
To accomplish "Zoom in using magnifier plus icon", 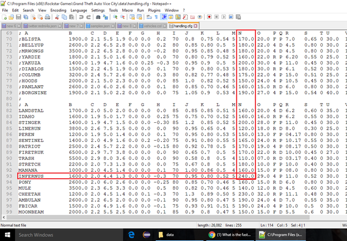I will 115,17.
